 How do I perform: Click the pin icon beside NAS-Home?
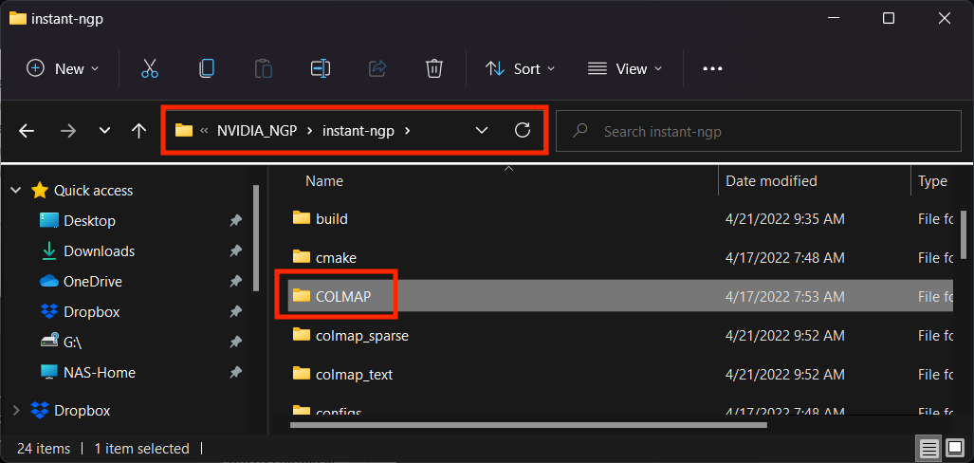tap(235, 372)
